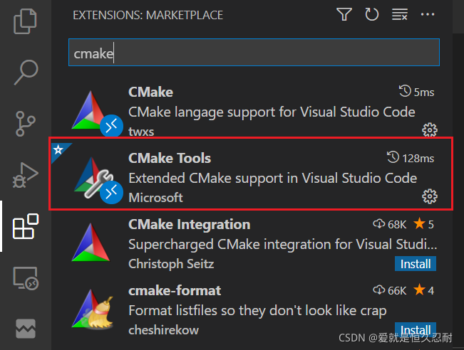Open the manage gear for CMake Tools
Screen dimensions: 464x350
[429, 196]
